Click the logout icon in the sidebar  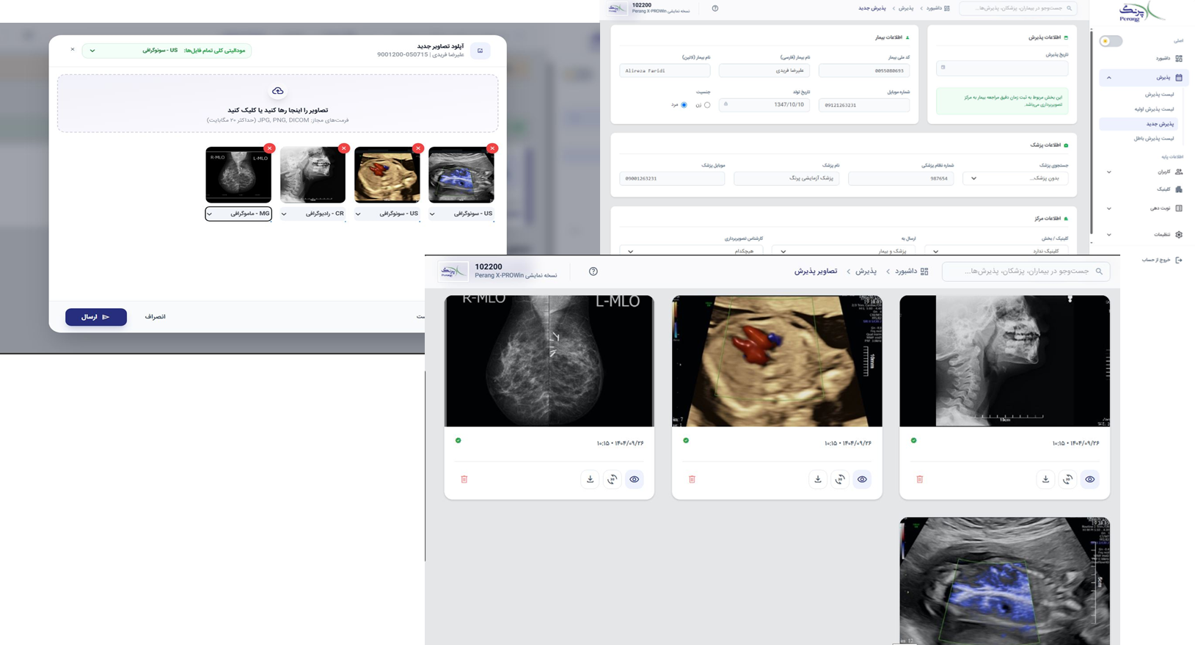[1178, 260]
